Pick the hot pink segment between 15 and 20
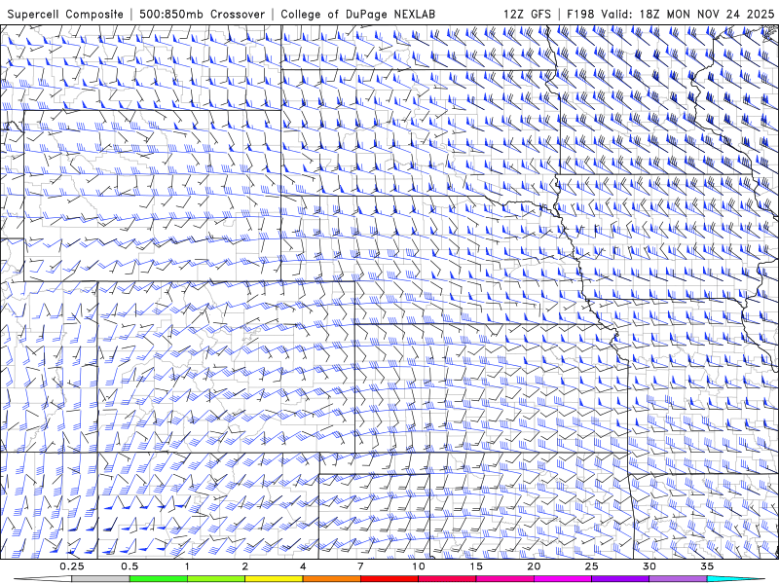 504,579
